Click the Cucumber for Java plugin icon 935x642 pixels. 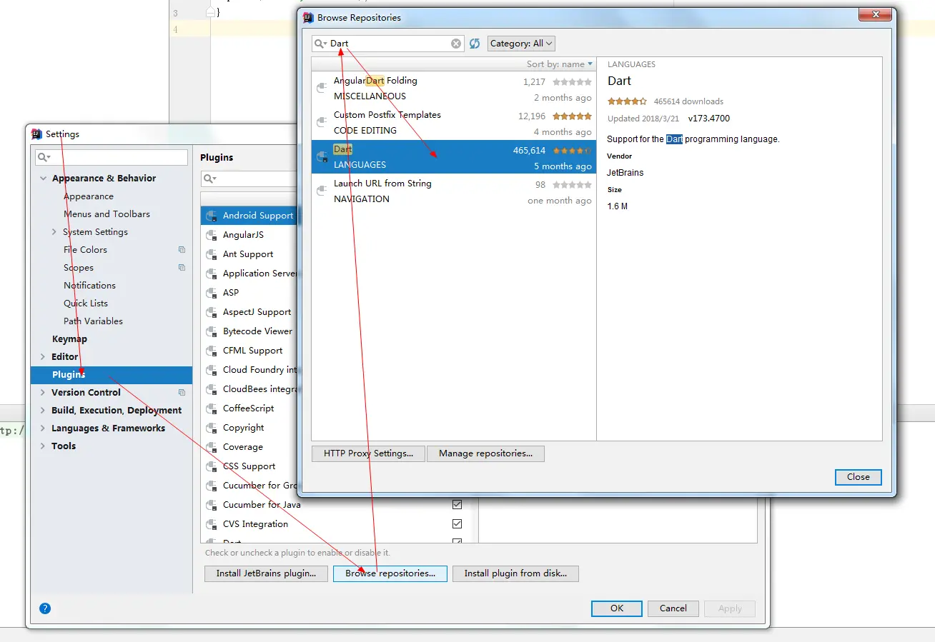[211, 505]
